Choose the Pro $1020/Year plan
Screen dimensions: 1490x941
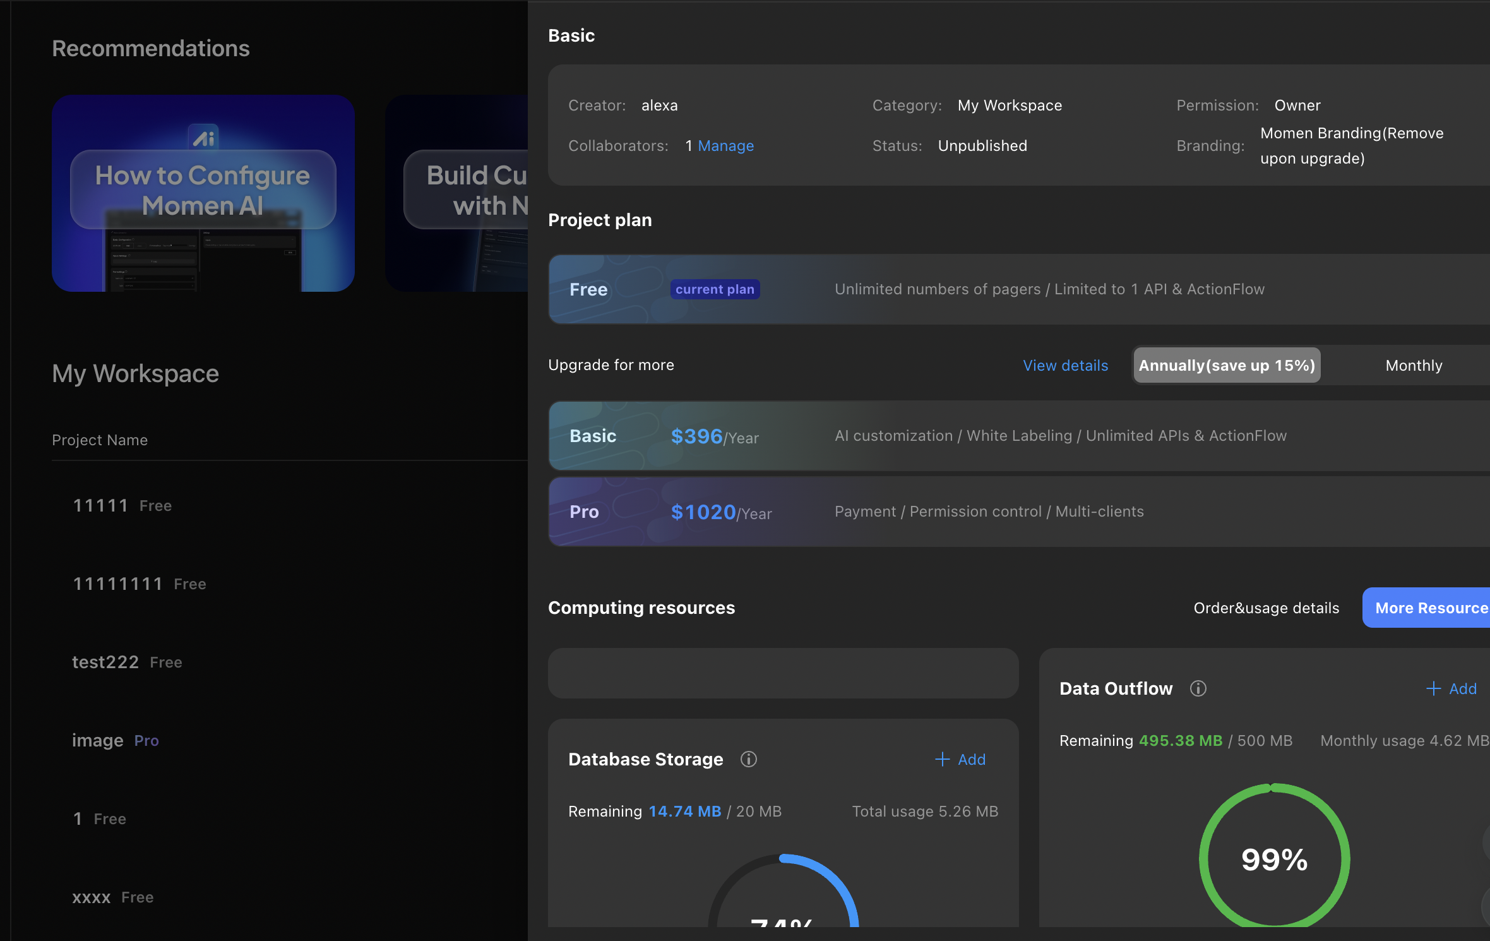(1019, 512)
